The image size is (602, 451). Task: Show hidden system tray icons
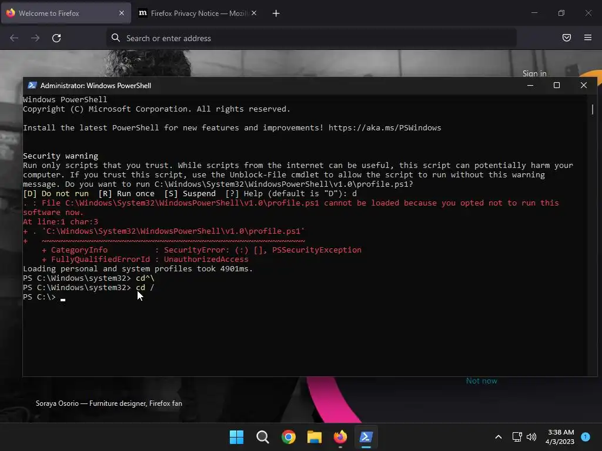(499, 437)
